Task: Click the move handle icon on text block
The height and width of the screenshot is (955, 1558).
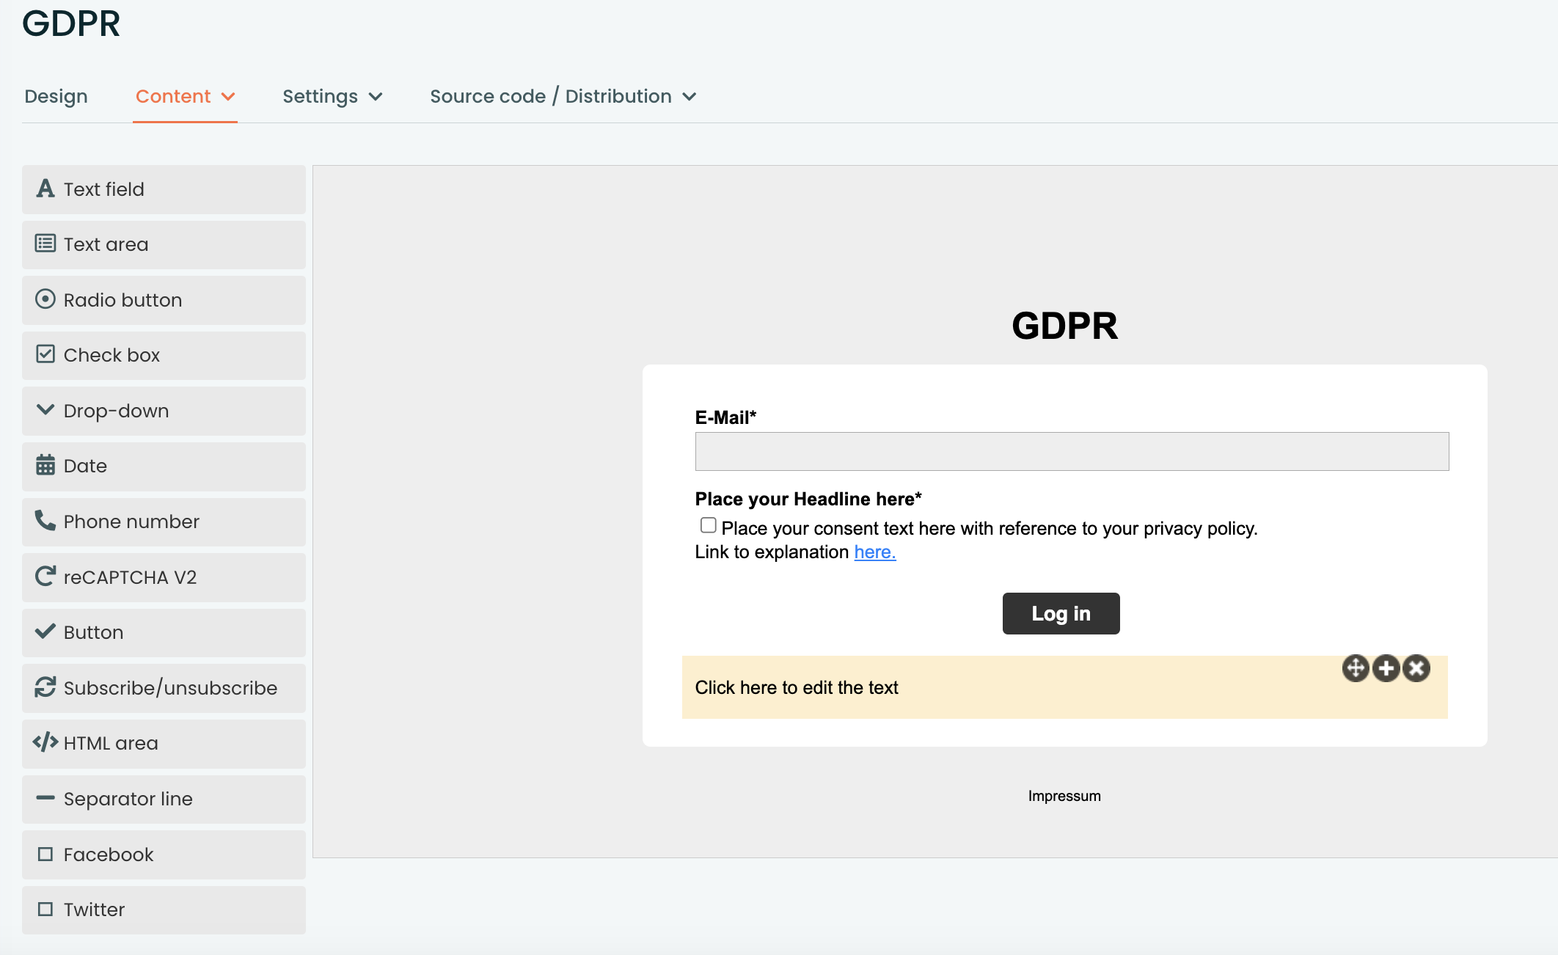Action: pos(1356,668)
